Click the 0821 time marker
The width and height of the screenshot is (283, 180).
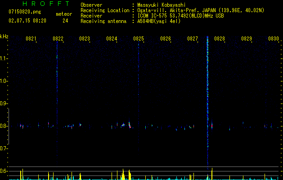click(31, 39)
